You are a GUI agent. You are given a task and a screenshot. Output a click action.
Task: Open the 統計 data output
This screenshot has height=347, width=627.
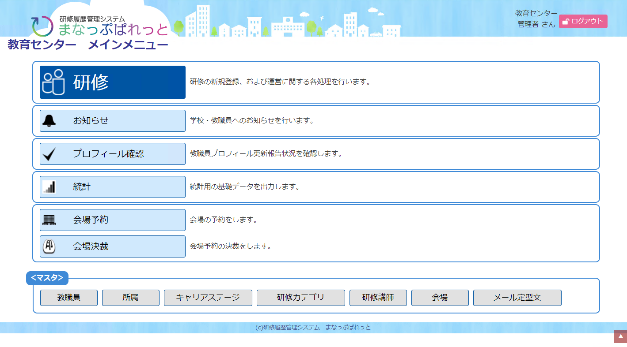point(113,187)
